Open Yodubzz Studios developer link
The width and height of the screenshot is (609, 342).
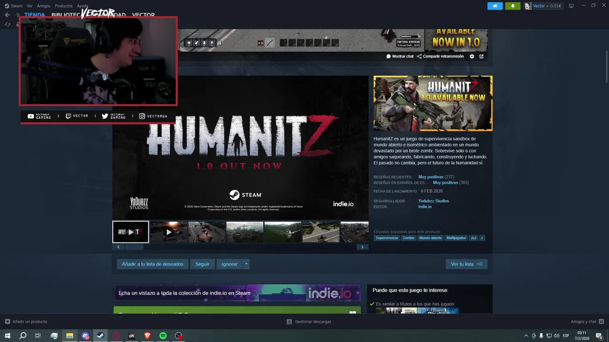click(433, 201)
